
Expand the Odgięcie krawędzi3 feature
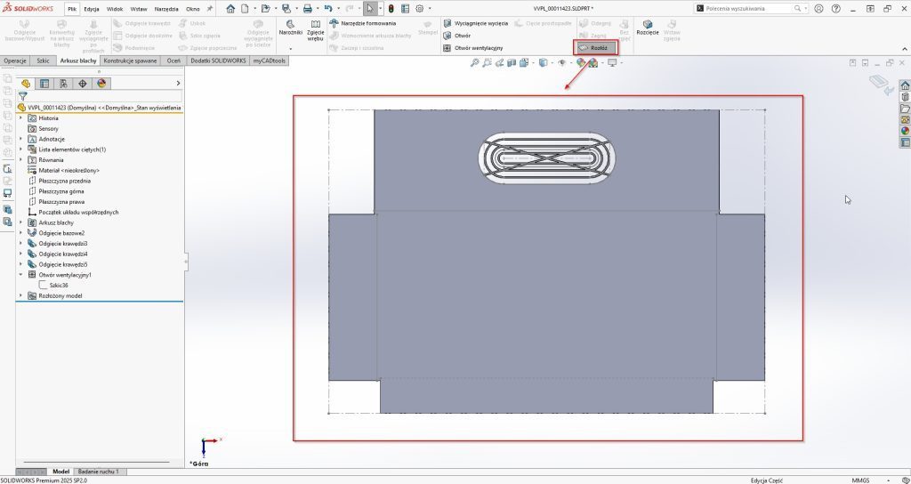(x=21, y=244)
